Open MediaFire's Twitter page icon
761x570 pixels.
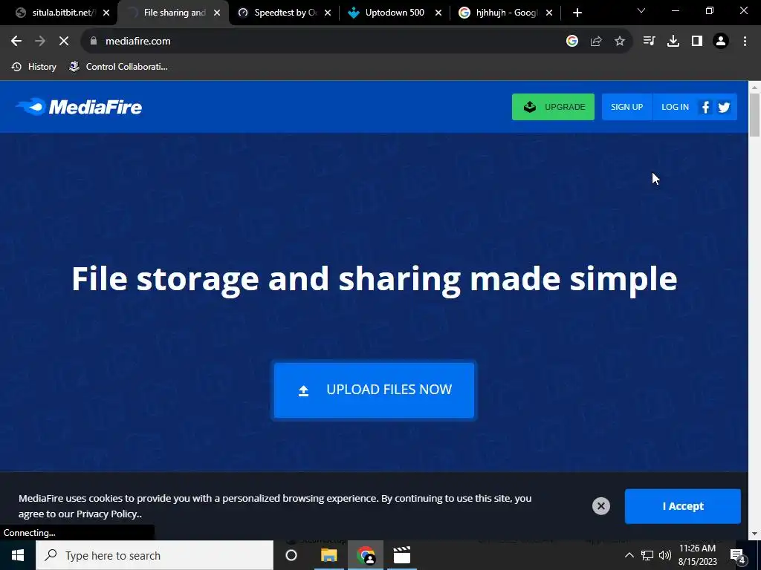(724, 107)
